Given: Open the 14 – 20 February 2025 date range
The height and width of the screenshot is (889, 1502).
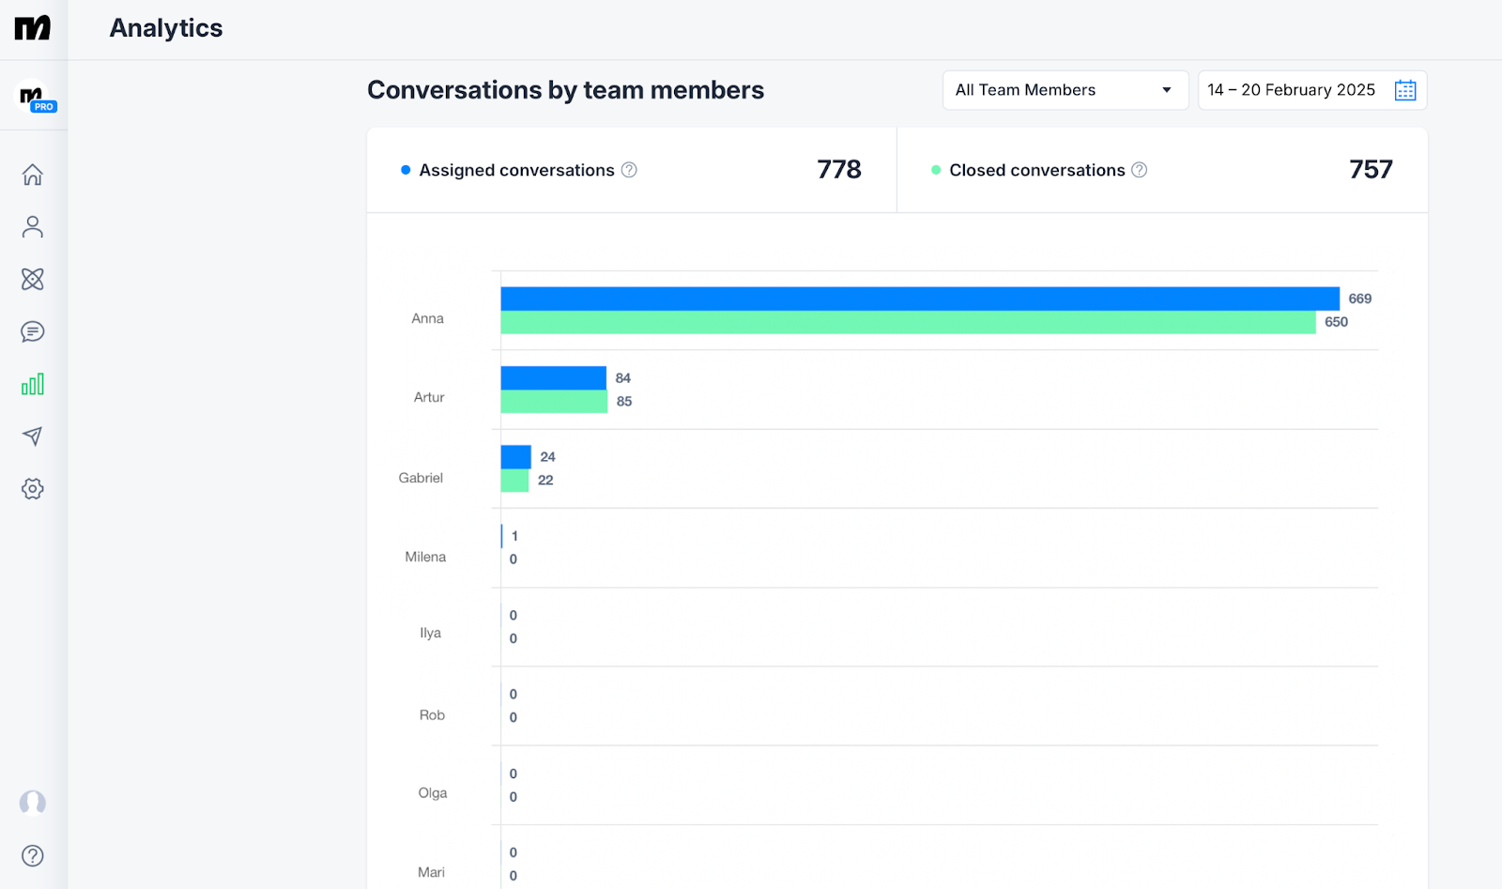Looking at the screenshot, I should 1291,90.
